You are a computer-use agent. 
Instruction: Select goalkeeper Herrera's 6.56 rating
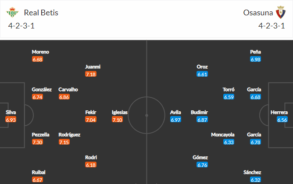tap(282, 120)
